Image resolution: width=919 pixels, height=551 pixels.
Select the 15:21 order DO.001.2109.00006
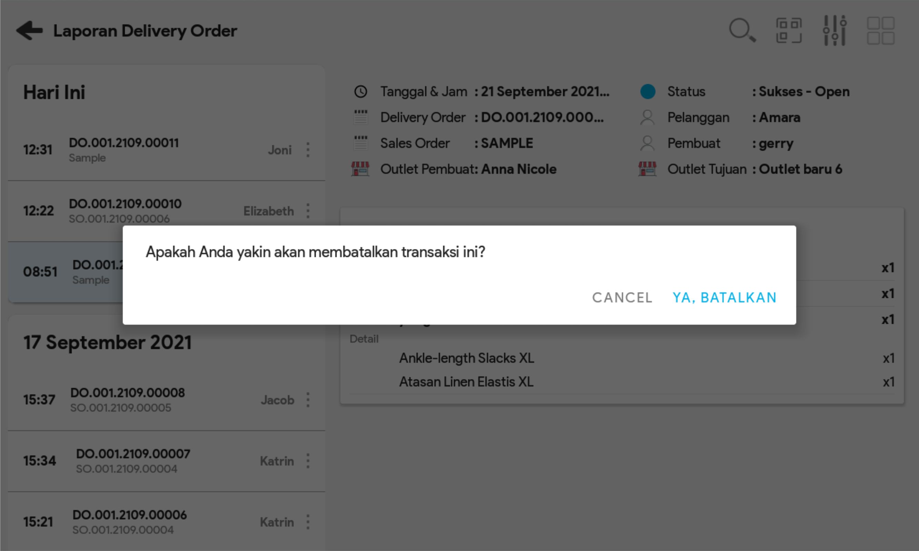[x=130, y=515]
